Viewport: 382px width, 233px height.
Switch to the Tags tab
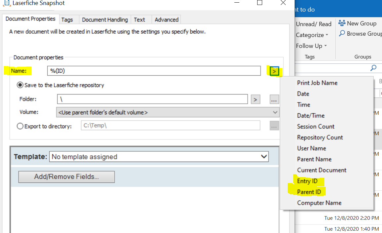click(x=67, y=19)
